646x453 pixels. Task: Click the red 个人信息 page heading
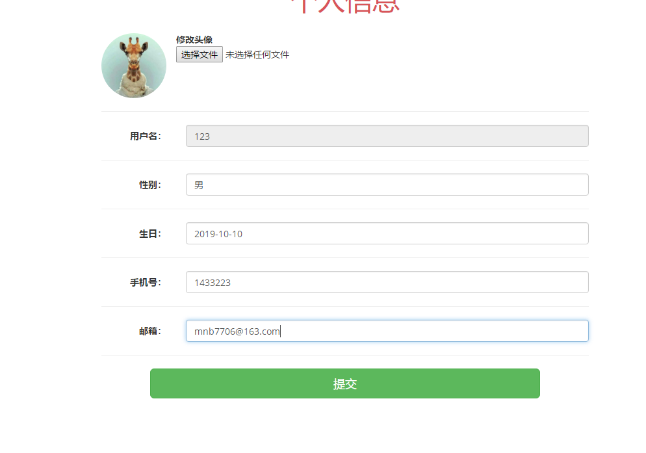345,6
